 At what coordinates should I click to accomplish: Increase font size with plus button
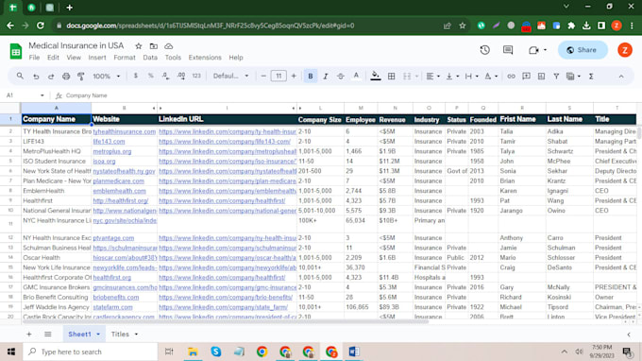(294, 77)
